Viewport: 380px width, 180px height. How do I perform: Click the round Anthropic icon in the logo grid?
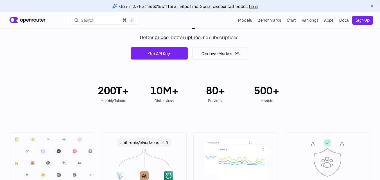(32, 163)
